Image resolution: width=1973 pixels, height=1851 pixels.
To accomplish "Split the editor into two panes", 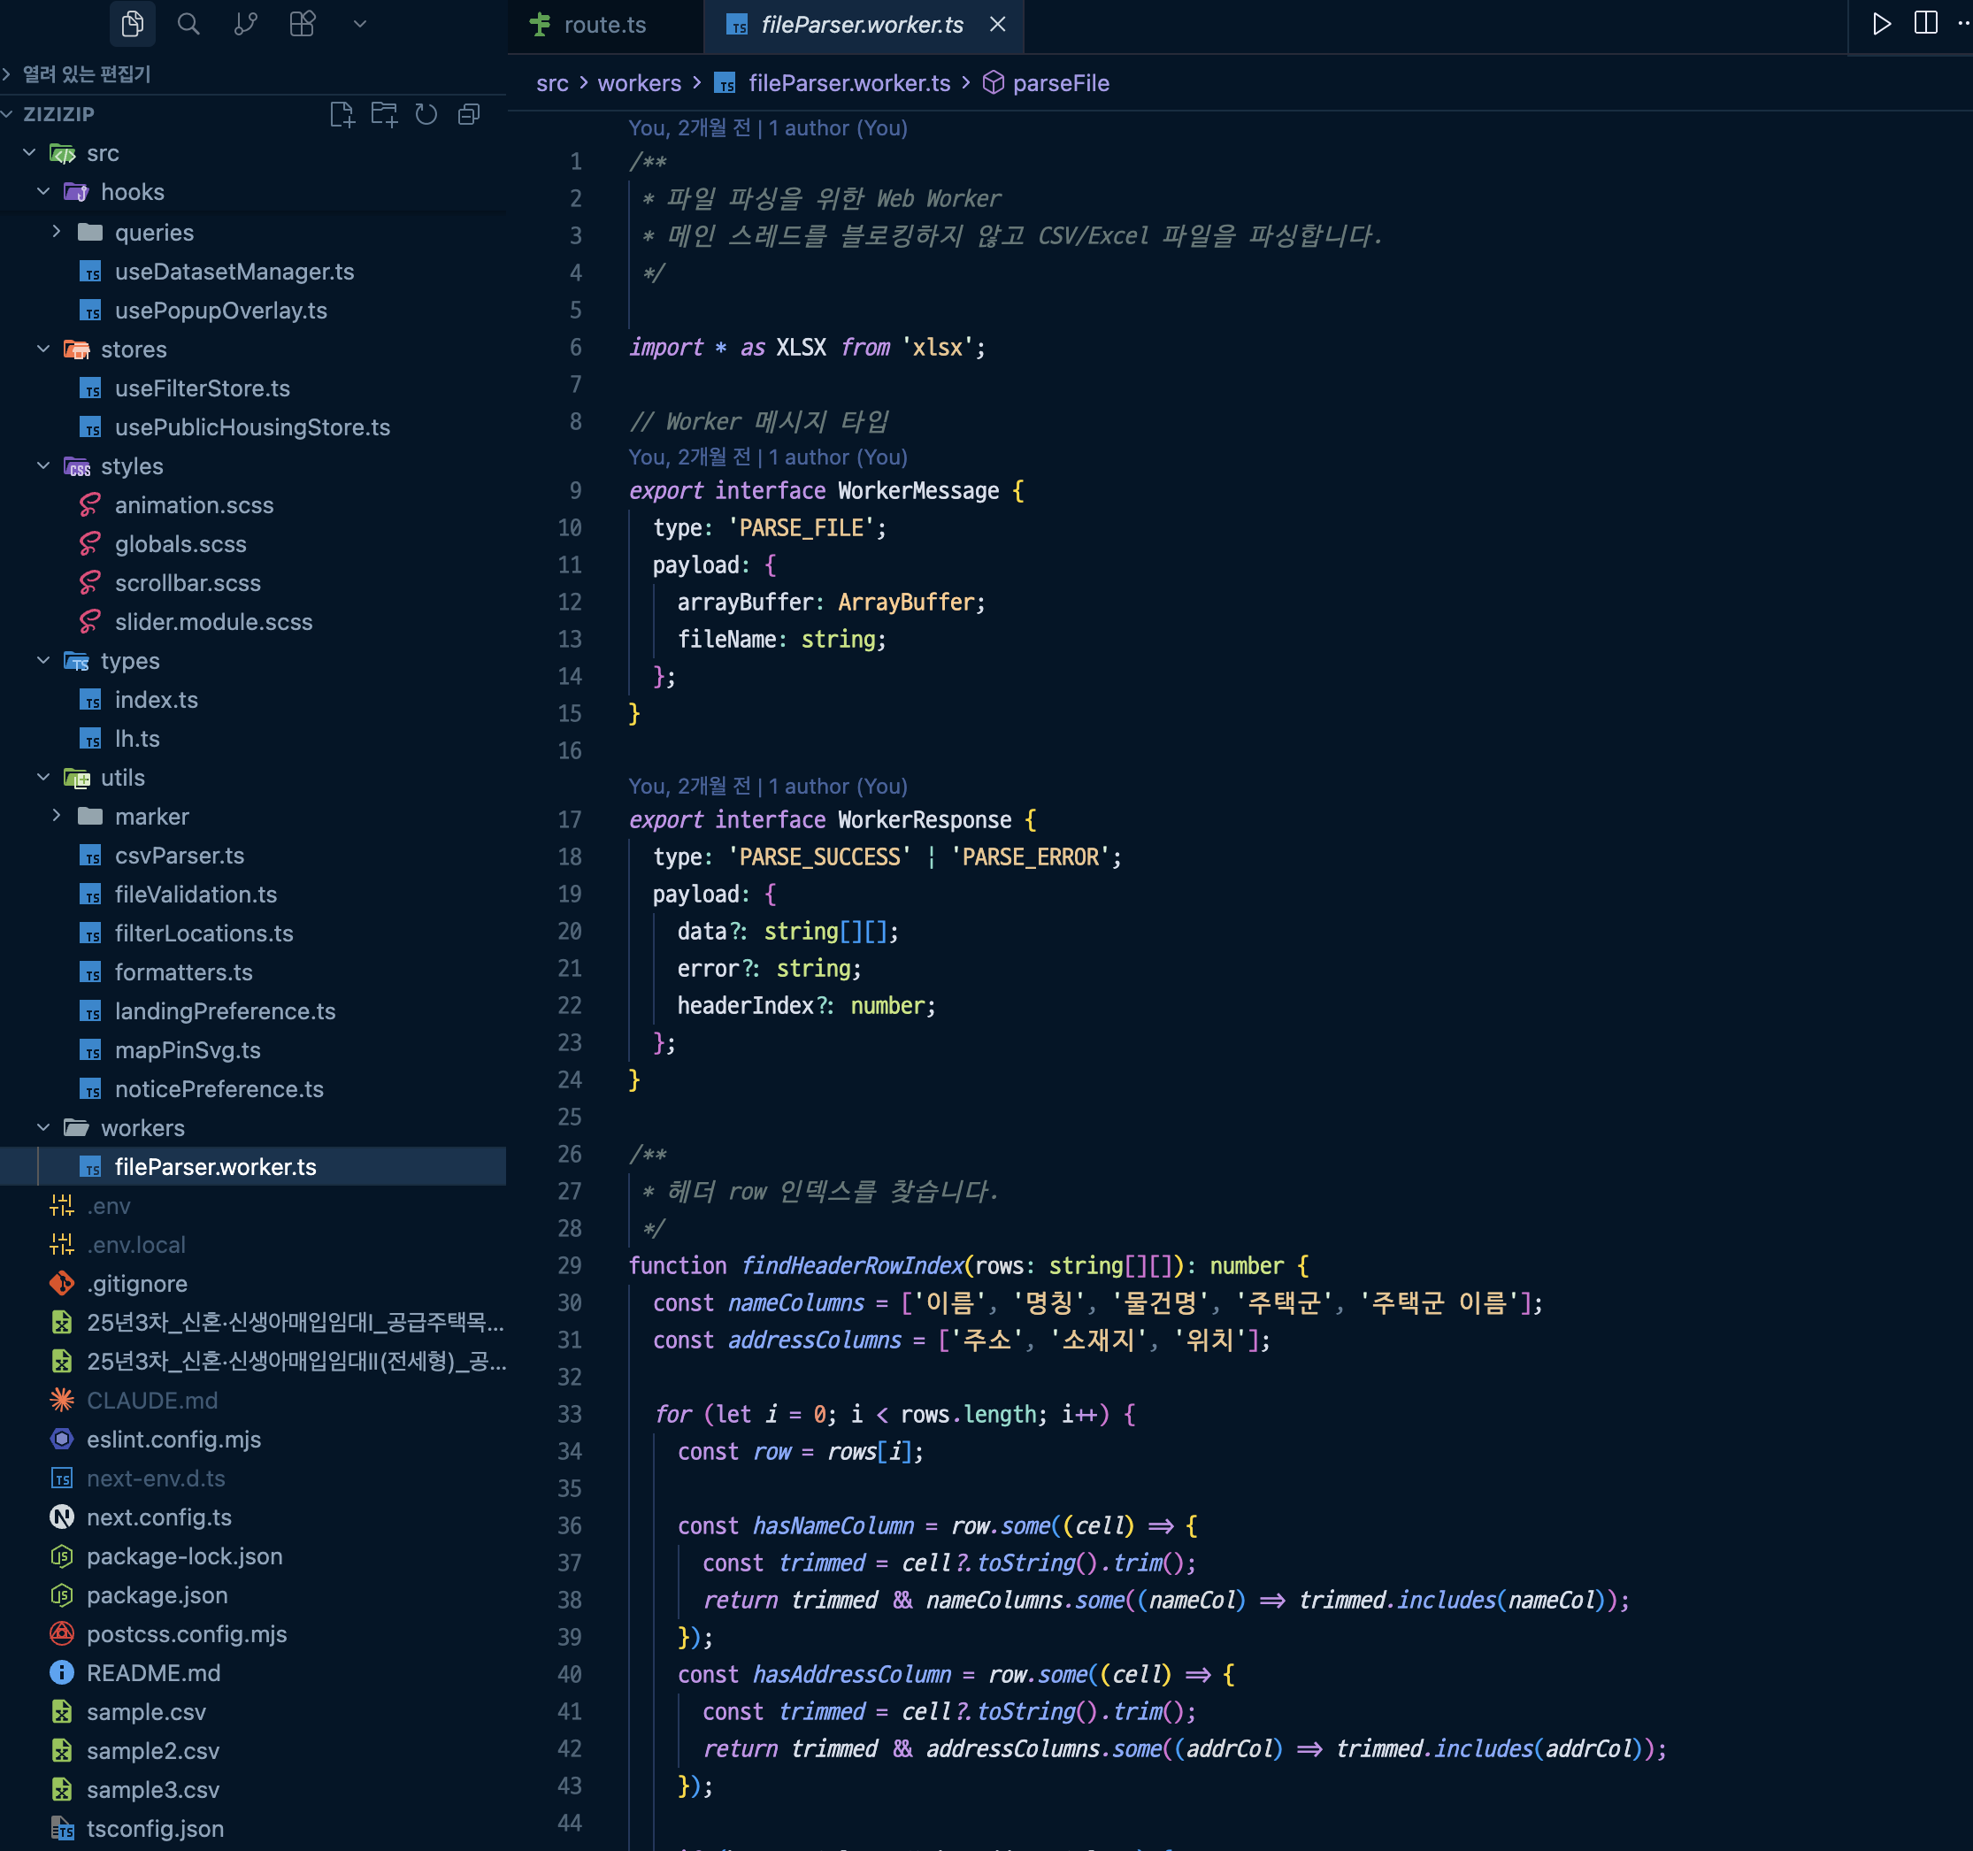I will 1923,24.
